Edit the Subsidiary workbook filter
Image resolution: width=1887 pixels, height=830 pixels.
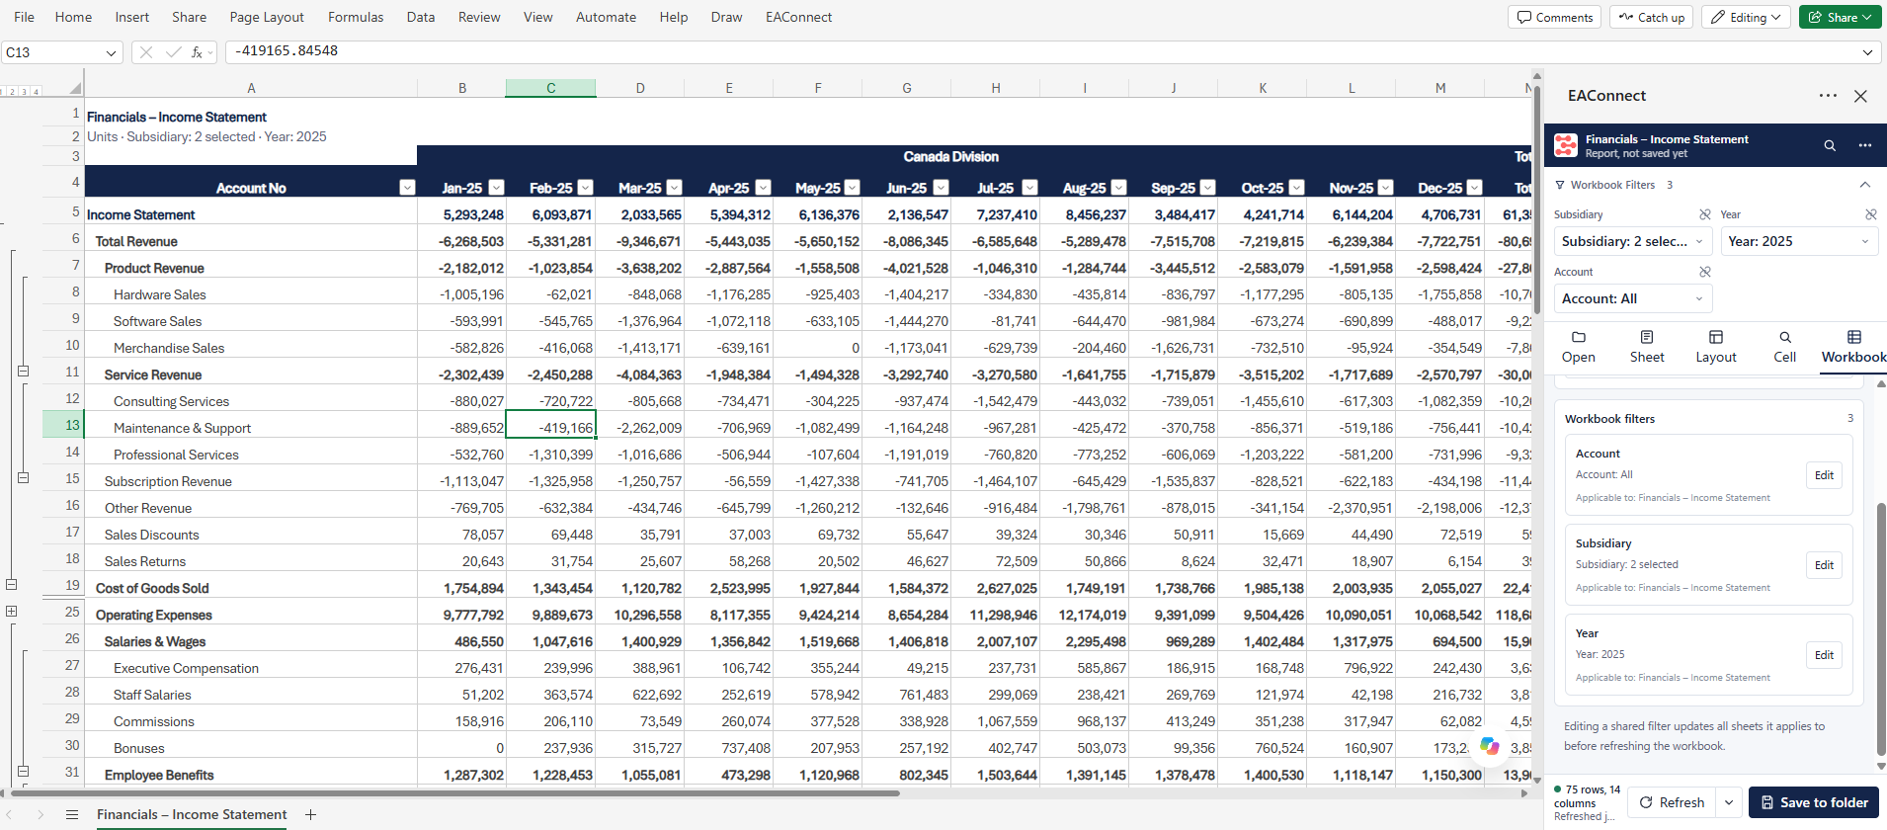(x=1824, y=565)
